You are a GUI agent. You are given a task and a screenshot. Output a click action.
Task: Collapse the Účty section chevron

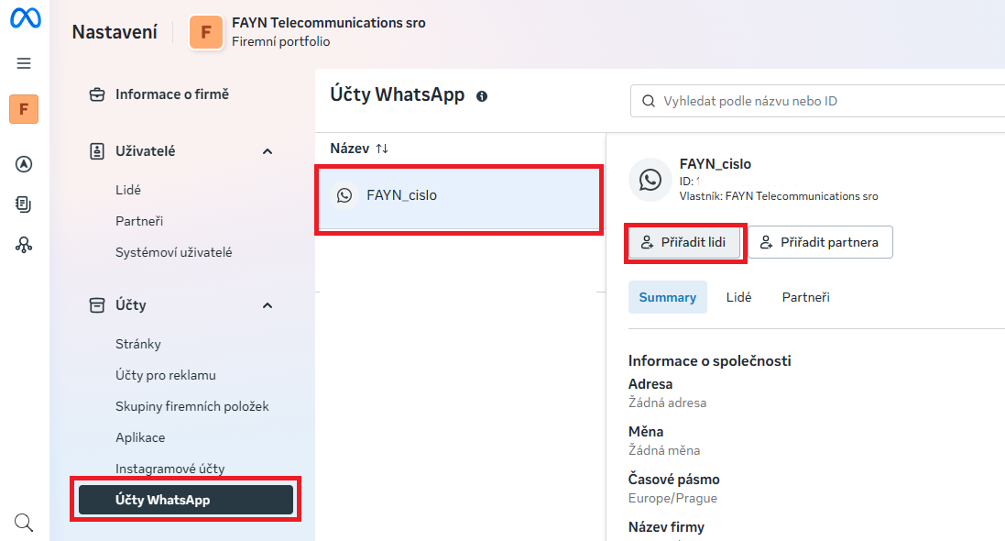268,305
